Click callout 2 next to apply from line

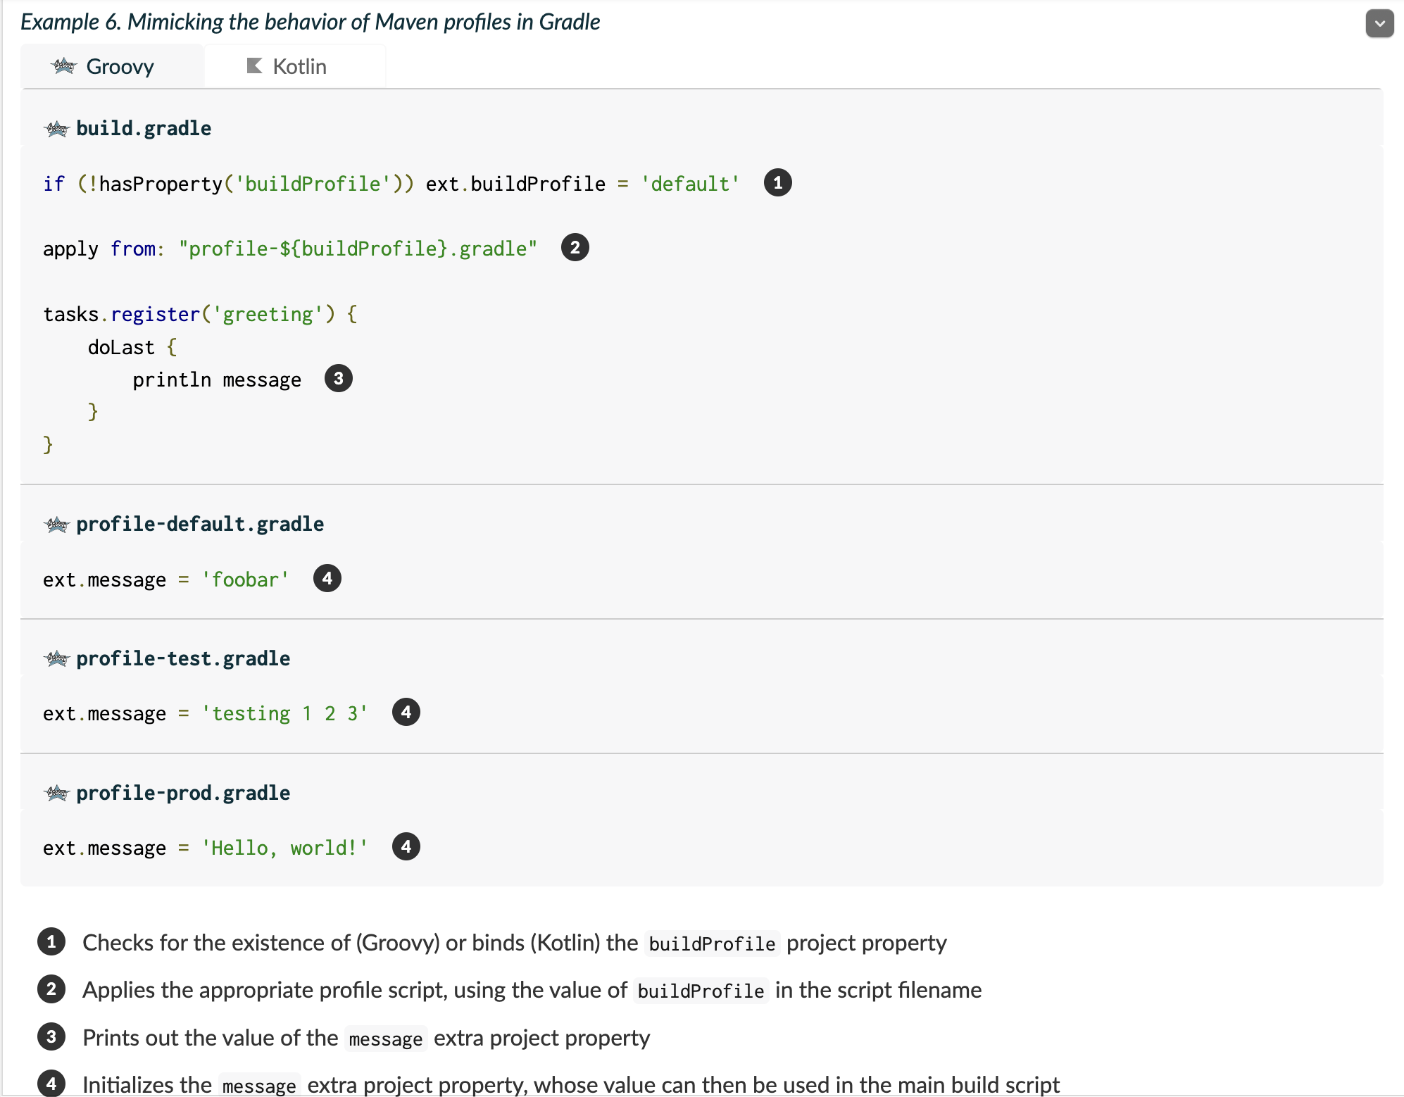click(x=575, y=248)
